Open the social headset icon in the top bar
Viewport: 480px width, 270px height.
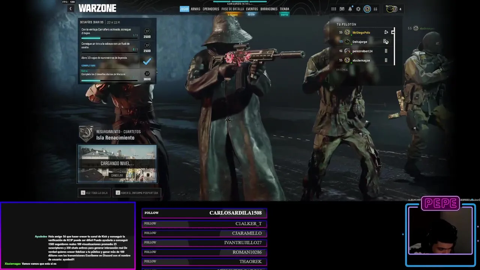click(x=342, y=9)
